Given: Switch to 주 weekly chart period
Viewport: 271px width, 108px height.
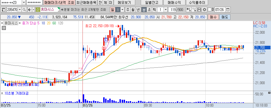Looking at the screenshot, I should [128, 10].
